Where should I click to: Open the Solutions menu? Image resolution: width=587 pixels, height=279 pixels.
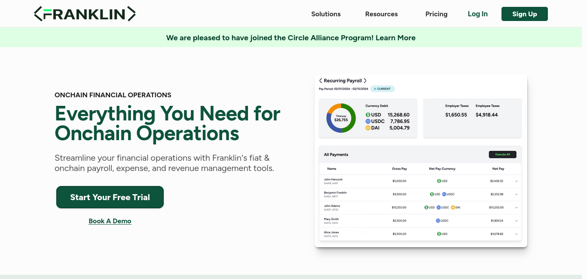click(x=326, y=14)
